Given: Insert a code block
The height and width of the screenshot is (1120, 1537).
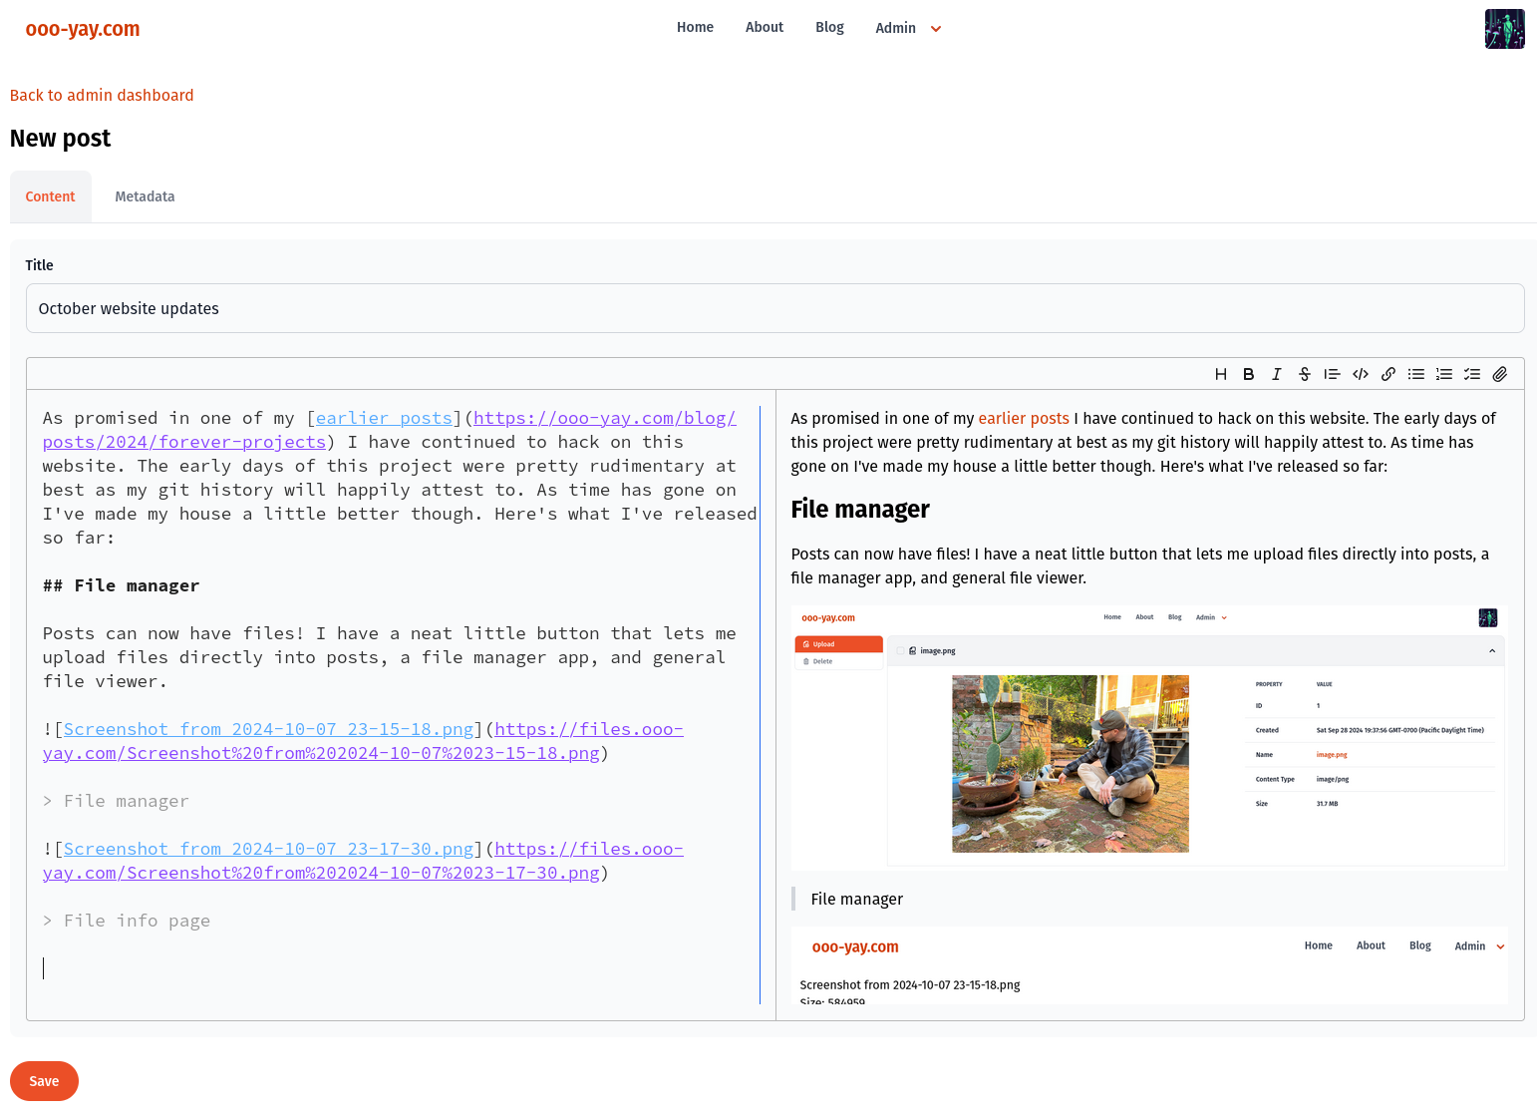Looking at the screenshot, I should [x=1360, y=374].
